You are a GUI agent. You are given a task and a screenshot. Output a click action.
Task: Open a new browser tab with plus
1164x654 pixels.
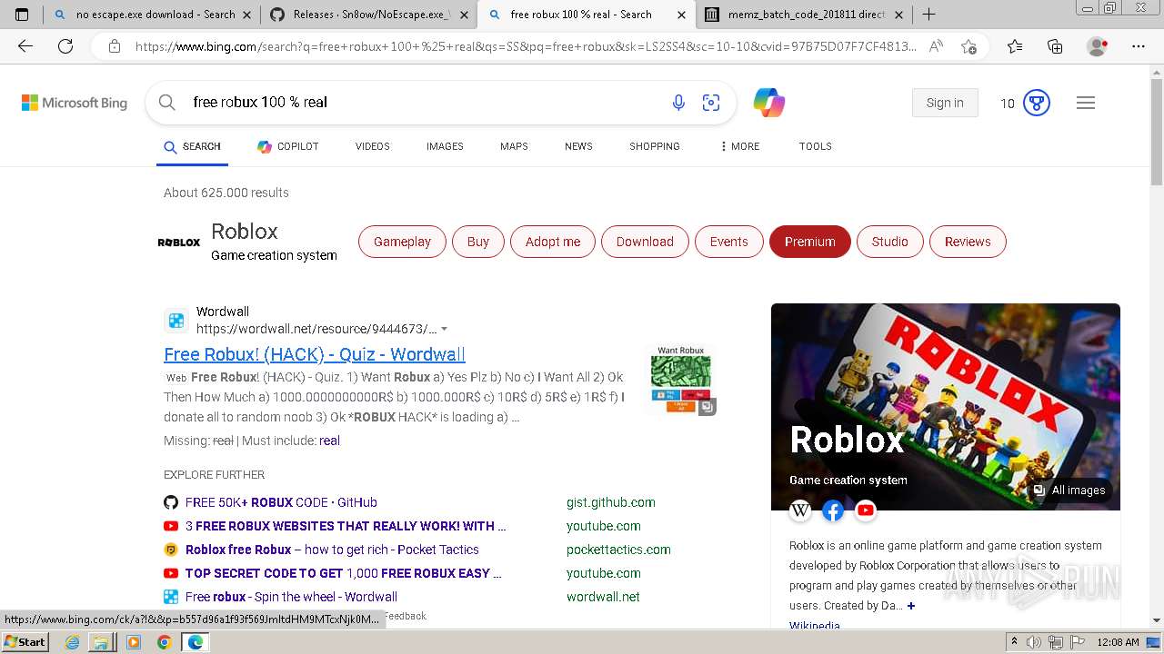928,15
